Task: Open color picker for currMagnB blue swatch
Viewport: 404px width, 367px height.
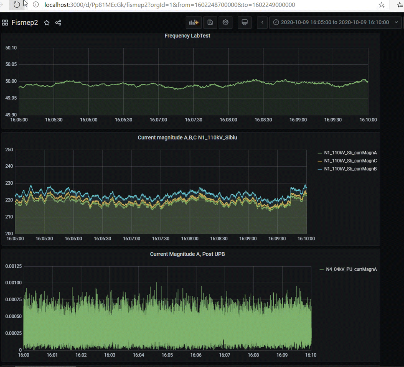Action: pyautogui.click(x=320, y=169)
